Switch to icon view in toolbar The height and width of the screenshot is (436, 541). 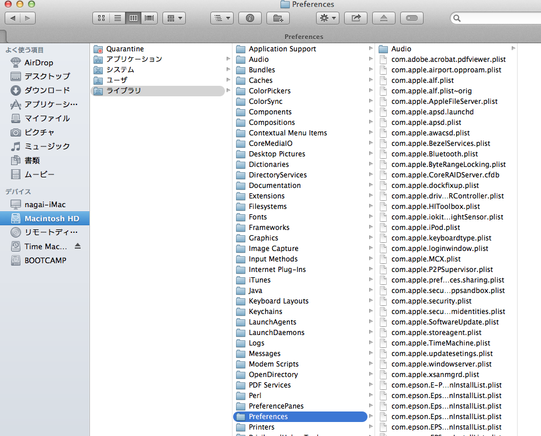click(x=101, y=18)
